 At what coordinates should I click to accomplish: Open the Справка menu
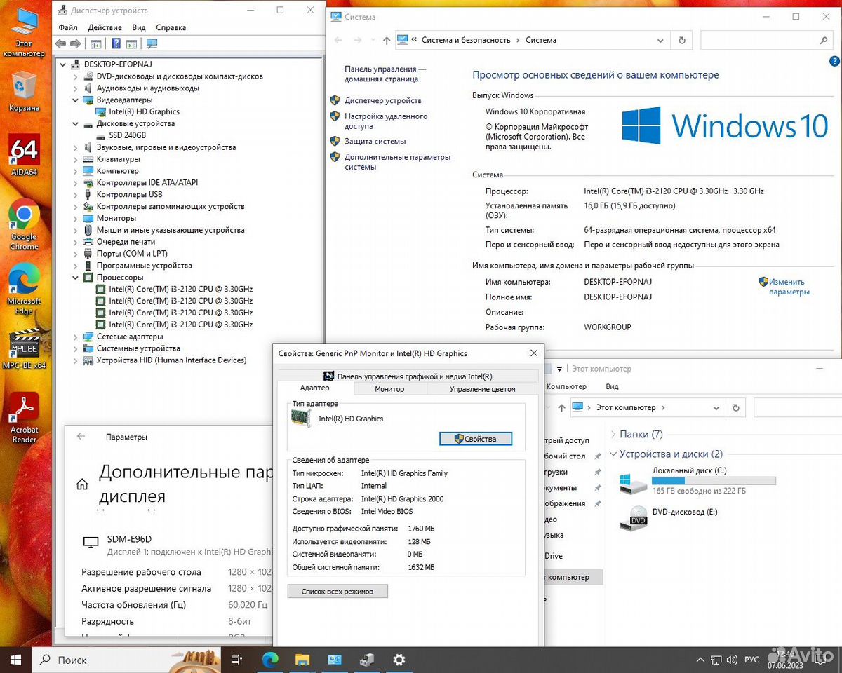pyautogui.click(x=171, y=27)
